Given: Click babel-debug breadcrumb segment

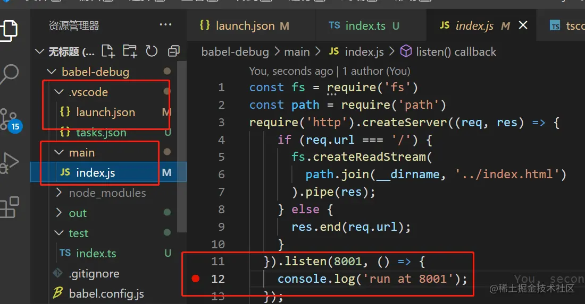Looking at the screenshot, I should coord(235,51).
